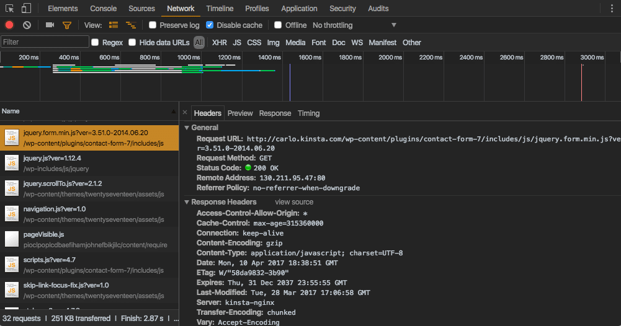
Task: Uncheck Disable cache checkbox
Action: coord(210,25)
